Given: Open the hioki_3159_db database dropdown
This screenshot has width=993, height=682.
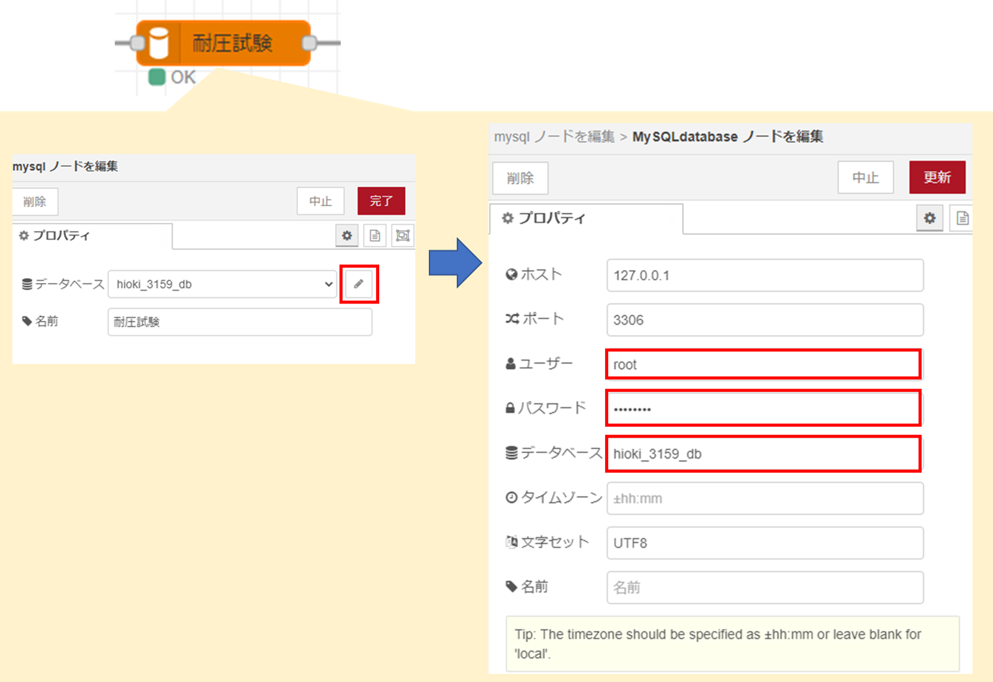Looking at the screenshot, I should (222, 284).
